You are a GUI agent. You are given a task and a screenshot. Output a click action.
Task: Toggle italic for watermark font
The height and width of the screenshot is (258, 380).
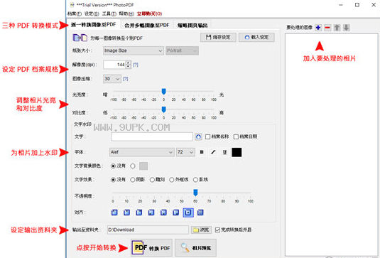pyautogui.click(x=213, y=152)
